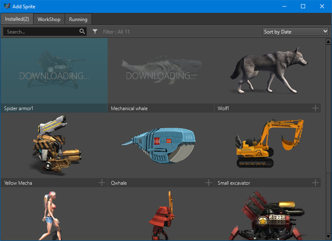The height and width of the screenshot is (241, 332).
Task: Open the Sort by Date dropdown
Action: 296,31
